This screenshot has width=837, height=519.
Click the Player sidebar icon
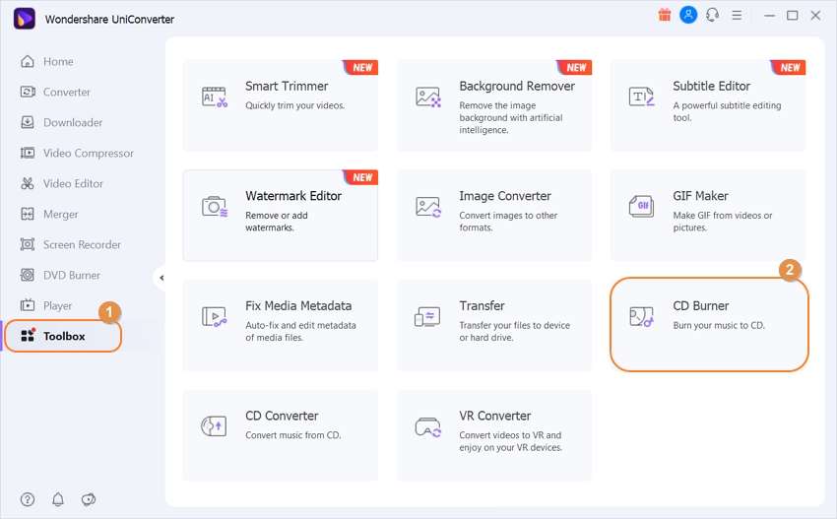(28, 305)
